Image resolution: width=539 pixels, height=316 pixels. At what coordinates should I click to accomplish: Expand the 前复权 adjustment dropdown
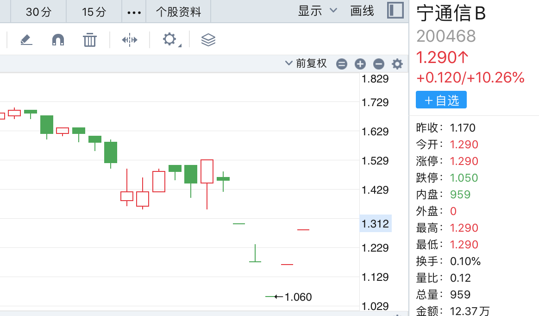pos(306,63)
